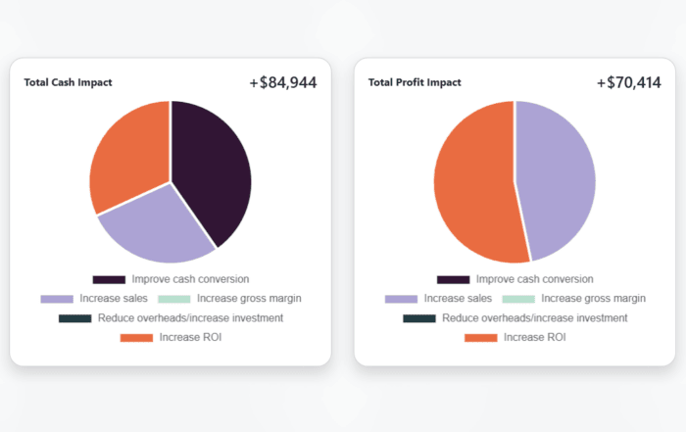Click the orange Increase ROI swatch in Profit Impact legend

481,338
